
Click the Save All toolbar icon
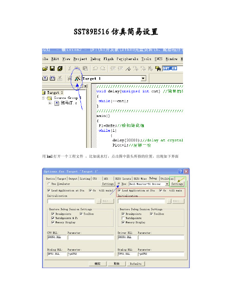click(x=60, y=68)
